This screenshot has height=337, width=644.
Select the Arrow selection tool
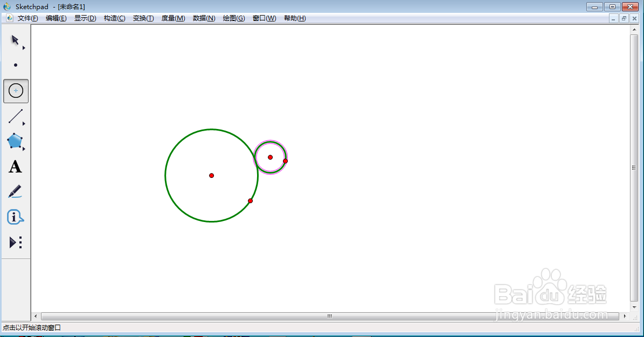coord(15,40)
